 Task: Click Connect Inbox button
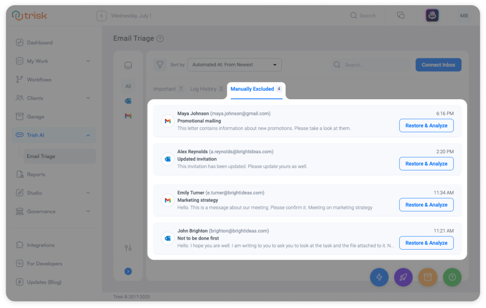[438, 65]
